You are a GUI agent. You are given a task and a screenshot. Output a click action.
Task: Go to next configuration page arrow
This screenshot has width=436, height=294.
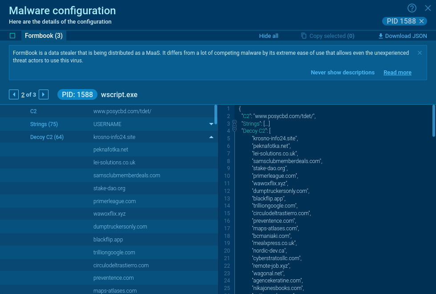pyautogui.click(x=44, y=94)
